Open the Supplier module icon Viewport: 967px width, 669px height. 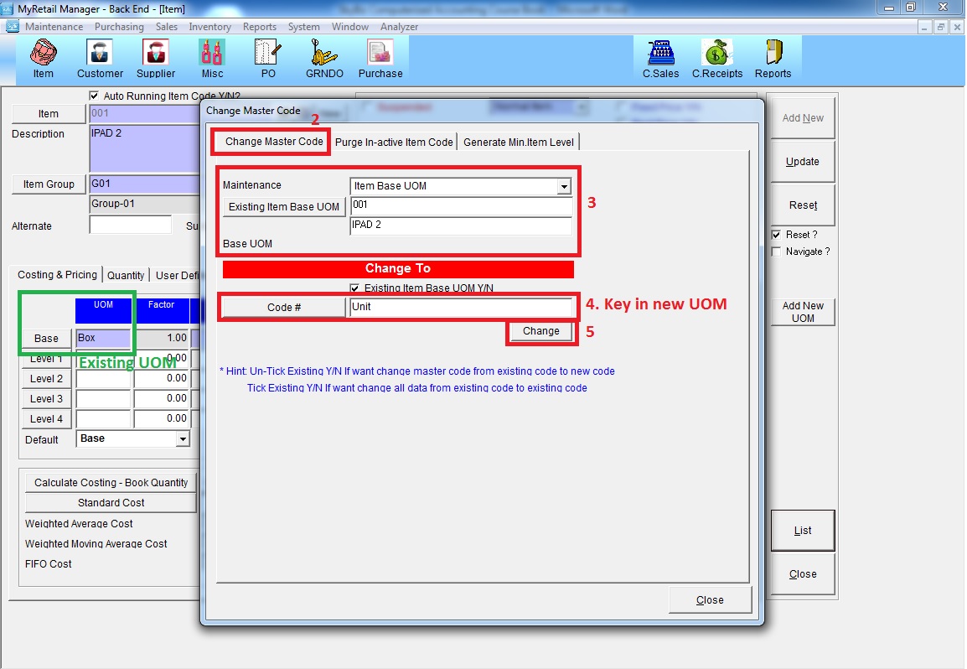pyautogui.click(x=156, y=58)
